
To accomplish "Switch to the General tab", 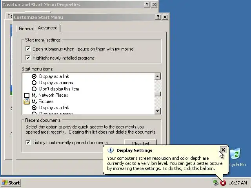I will 26,29.
